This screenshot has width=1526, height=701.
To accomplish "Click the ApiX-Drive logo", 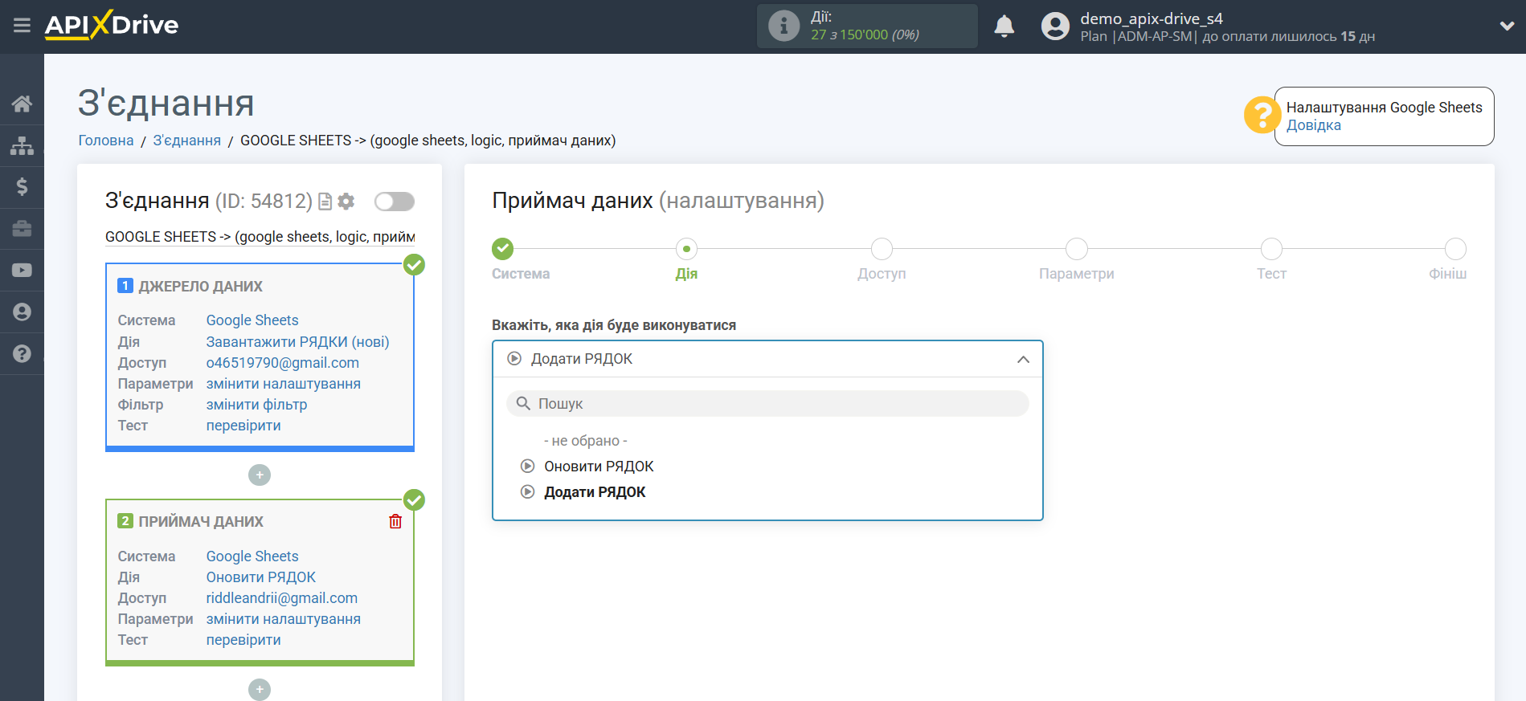I will 112,25.
